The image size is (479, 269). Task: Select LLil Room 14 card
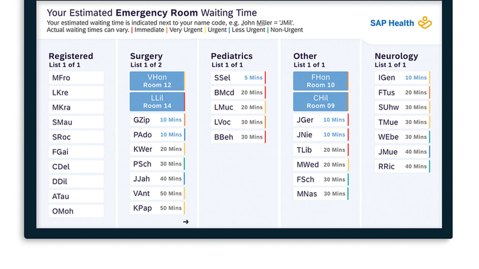click(157, 102)
